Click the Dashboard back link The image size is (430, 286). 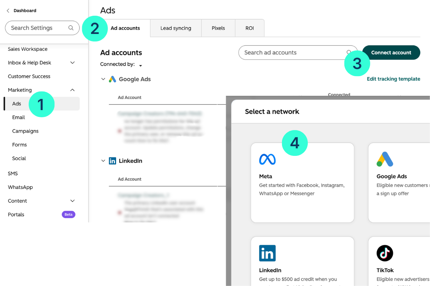[25, 11]
